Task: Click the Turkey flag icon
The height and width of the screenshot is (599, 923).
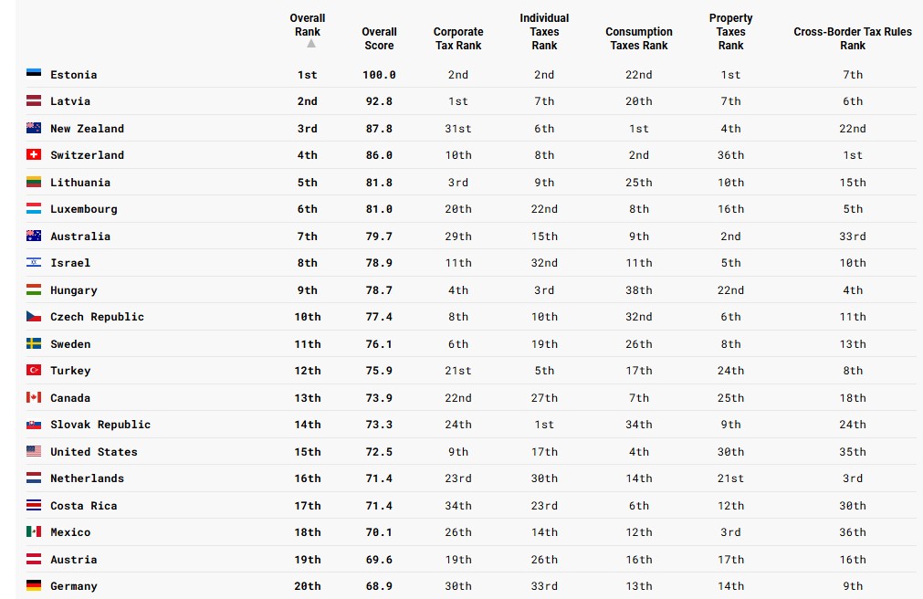Action: pos(34,370)
